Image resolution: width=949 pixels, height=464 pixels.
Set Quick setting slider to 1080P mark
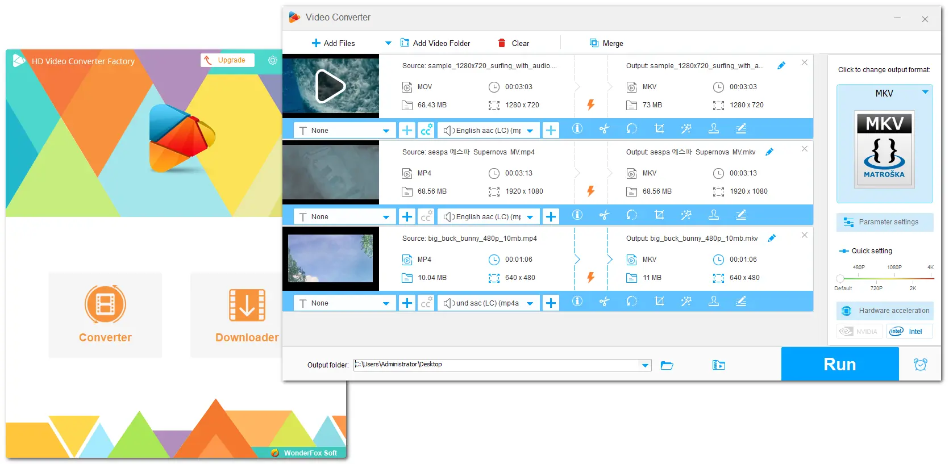(x=894, y=278)
